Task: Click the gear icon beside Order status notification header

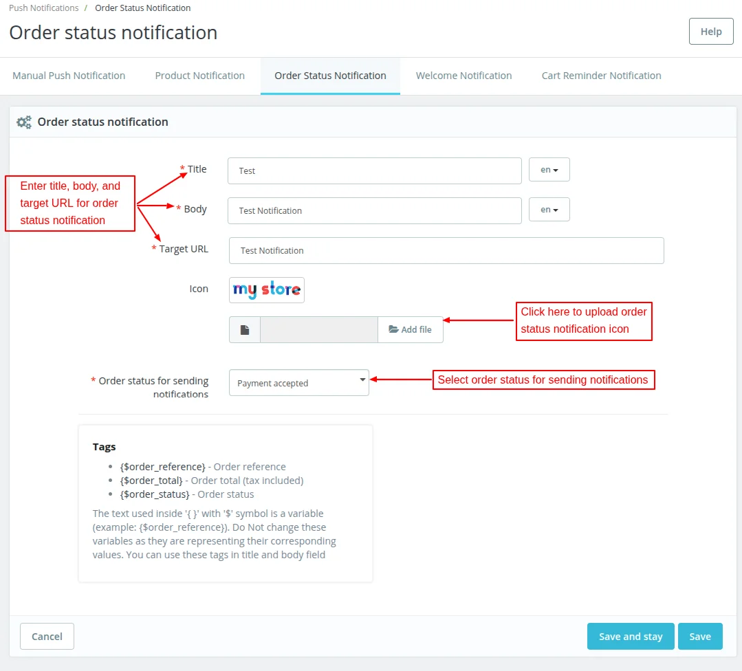Action: click(x=24, y=122)
